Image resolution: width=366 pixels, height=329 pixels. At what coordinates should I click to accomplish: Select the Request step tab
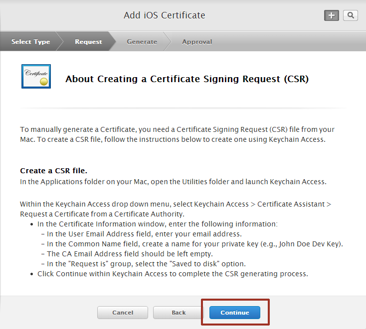pos(88,42)
